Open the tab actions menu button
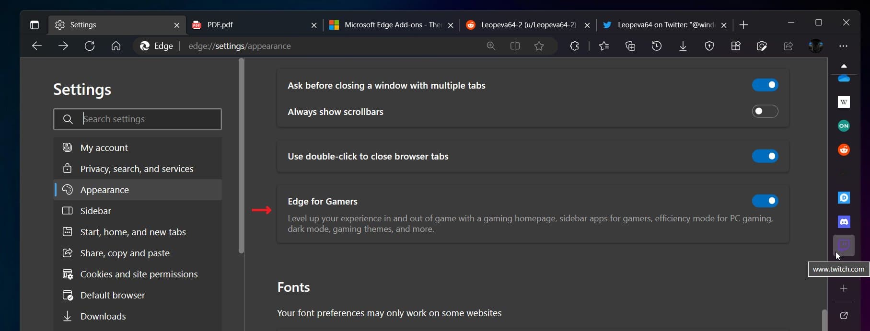The image size is (870, 331). click(x=35, y=25)
